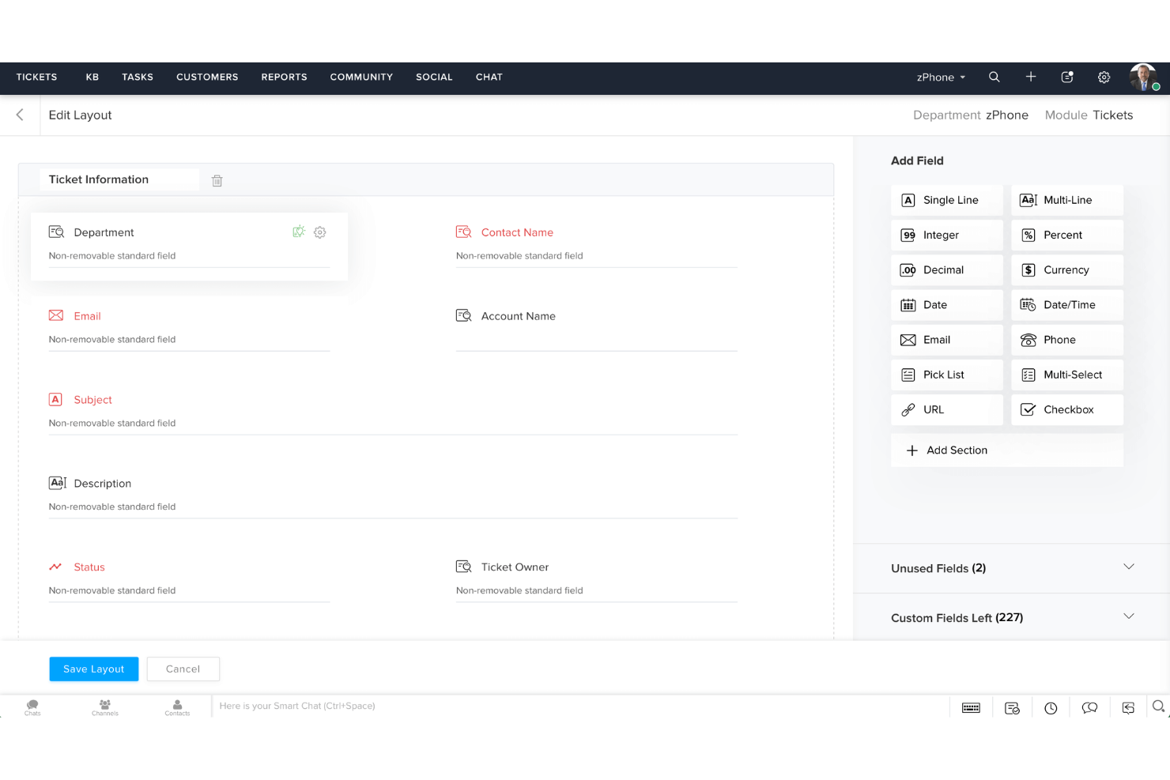
Task: Click the bottom-right search magnifier icon
Action: click(x=1158, y=707)
